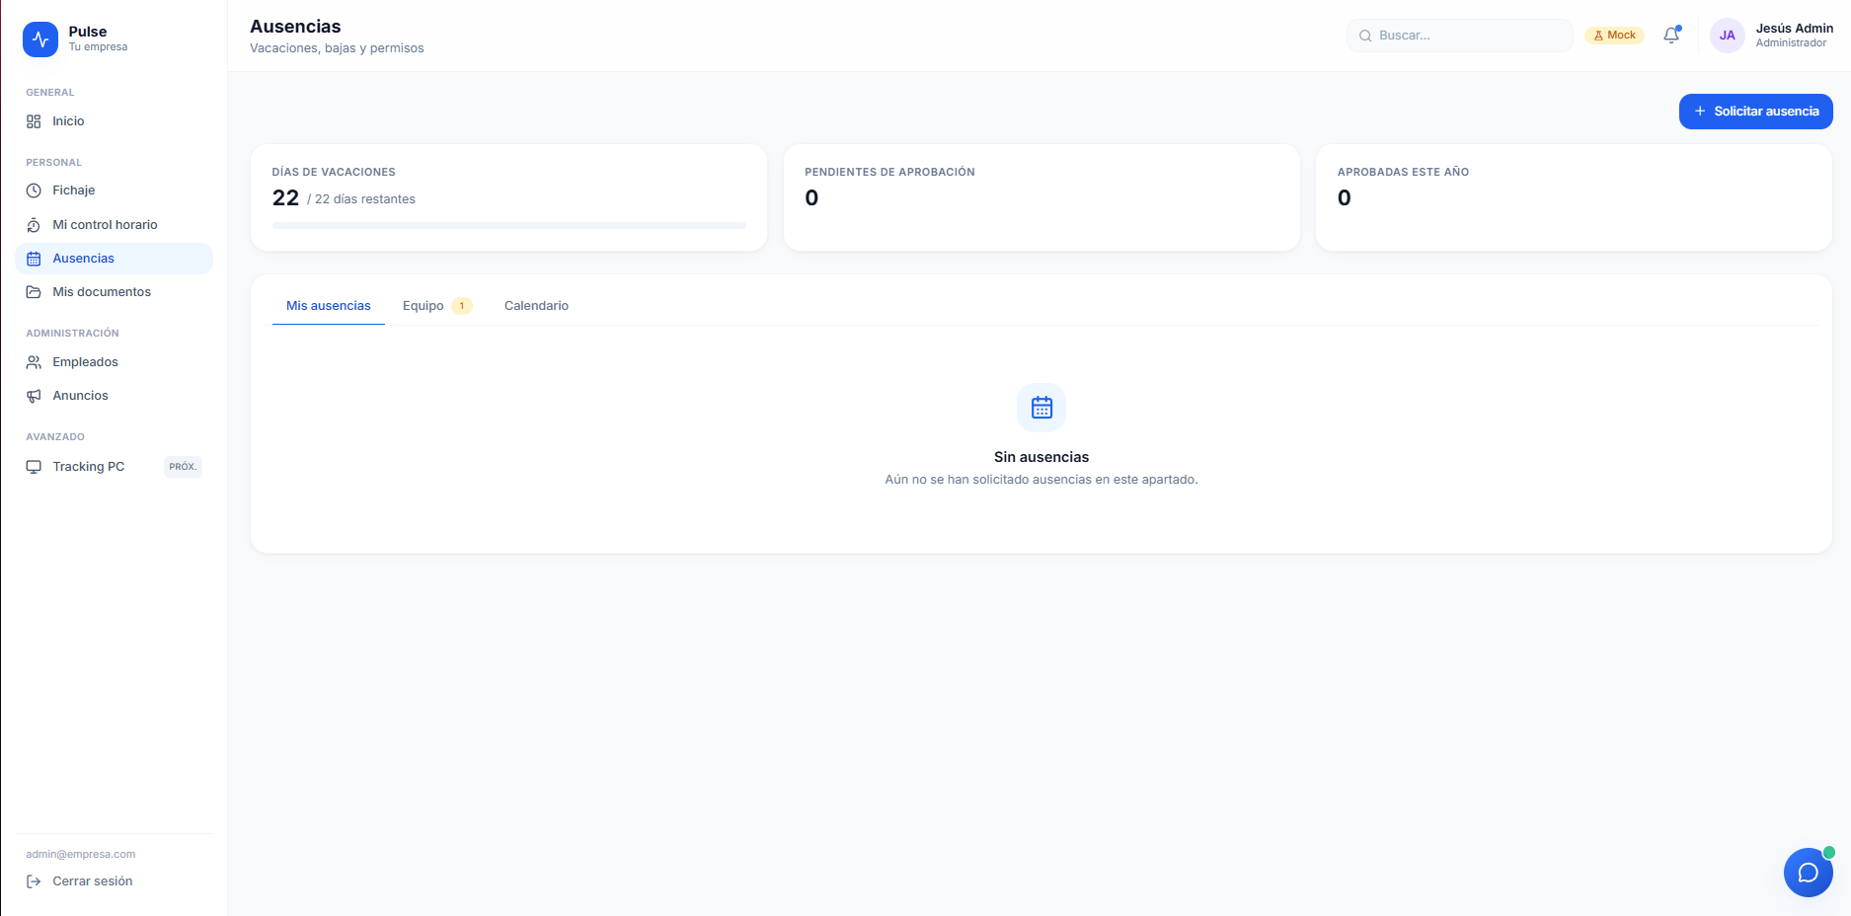Click the 'Sin ausencias' heading

(1041, 457)
